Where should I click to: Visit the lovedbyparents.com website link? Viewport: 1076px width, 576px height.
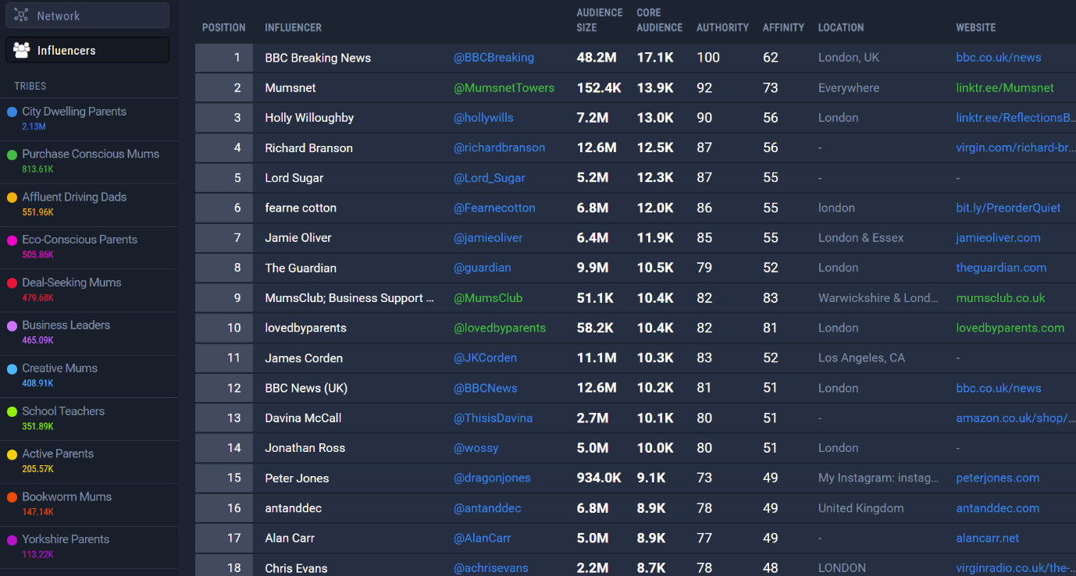click(x=1010, y=328)
